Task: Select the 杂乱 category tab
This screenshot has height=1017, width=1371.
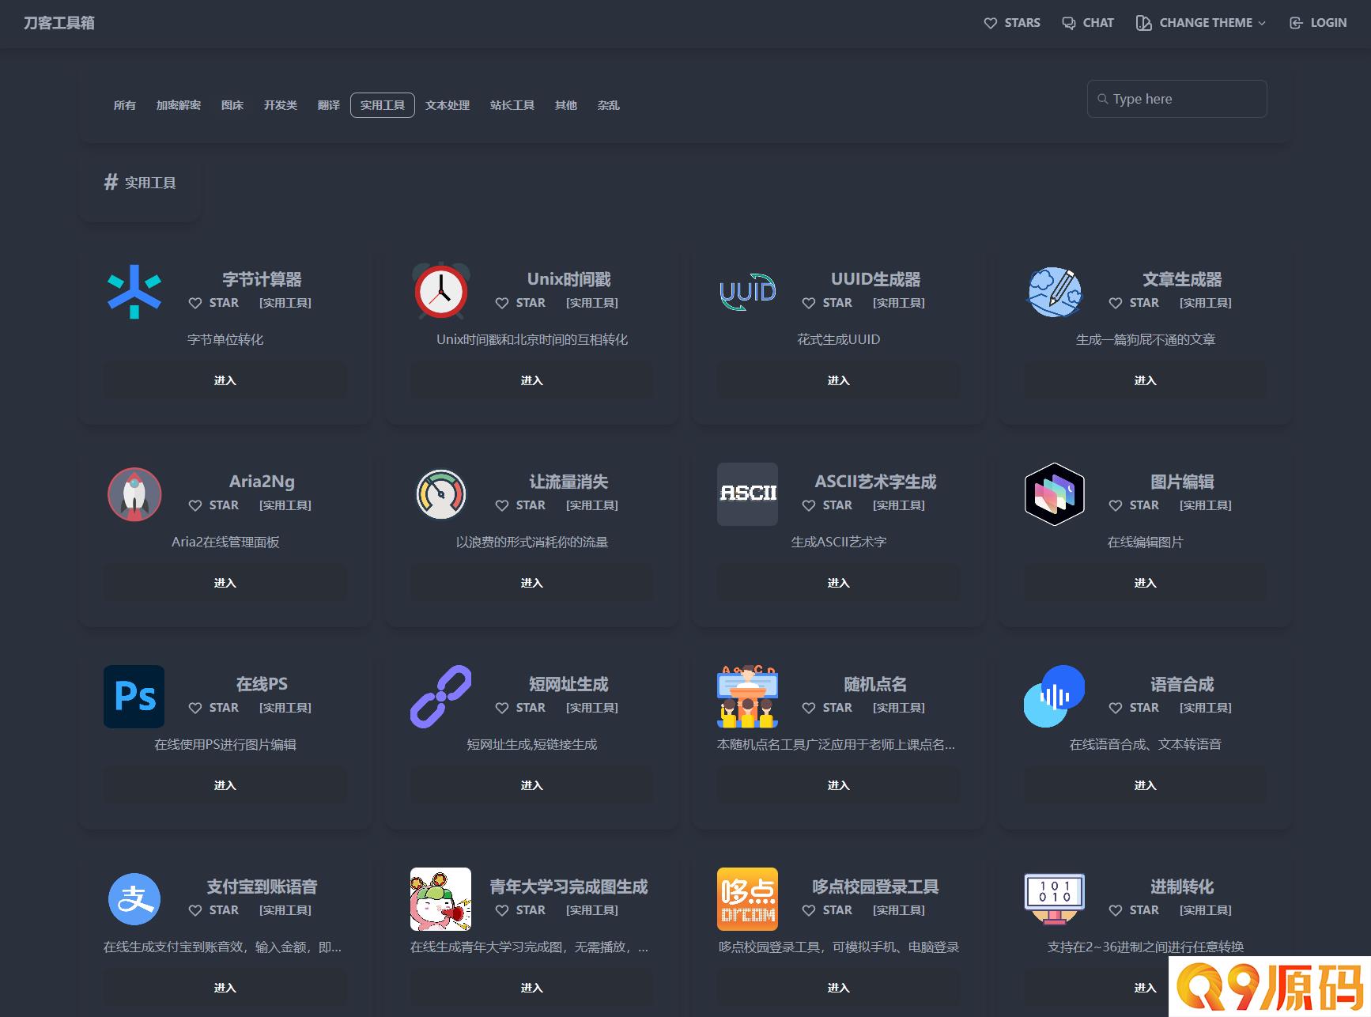Action: [x=609, y=105]
